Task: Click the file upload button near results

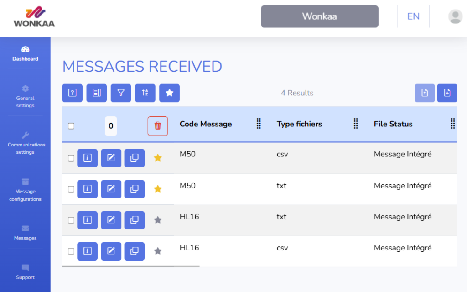Action: [x=425, y=93]
